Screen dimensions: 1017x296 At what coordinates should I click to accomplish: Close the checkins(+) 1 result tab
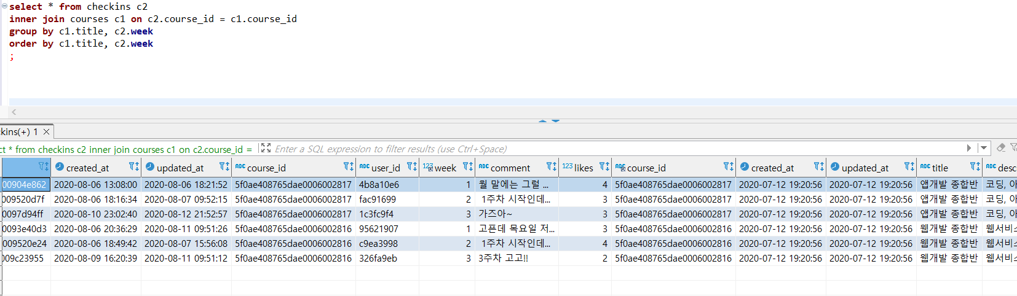coord(46,131)
